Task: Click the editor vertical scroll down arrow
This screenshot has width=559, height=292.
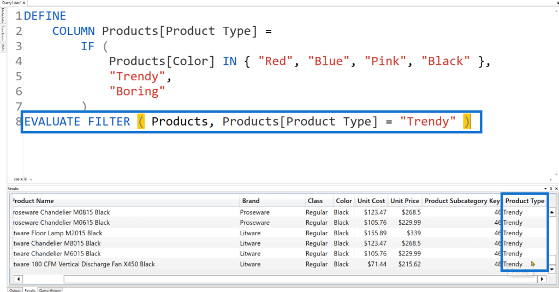Action: click(556, 174)
